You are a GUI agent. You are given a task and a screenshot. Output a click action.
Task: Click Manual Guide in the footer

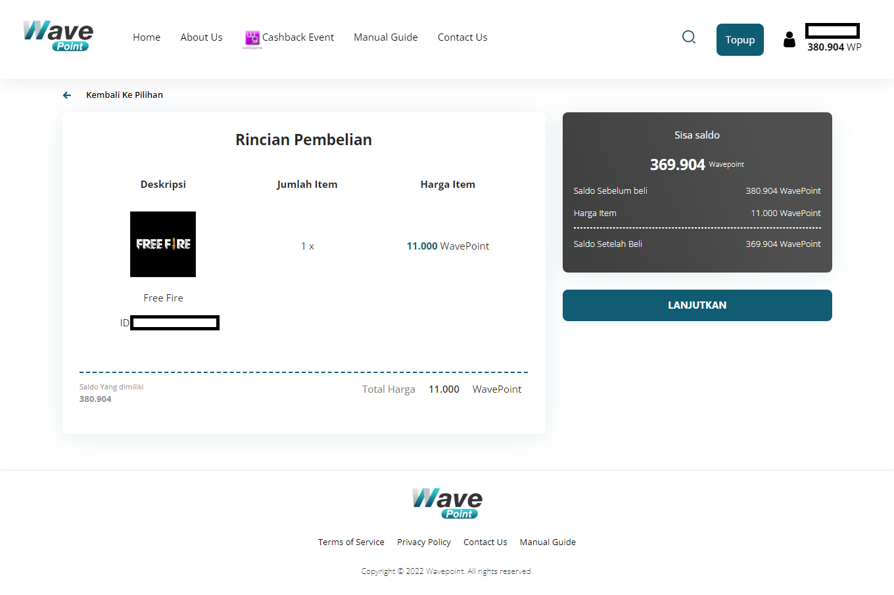point(548,542)
